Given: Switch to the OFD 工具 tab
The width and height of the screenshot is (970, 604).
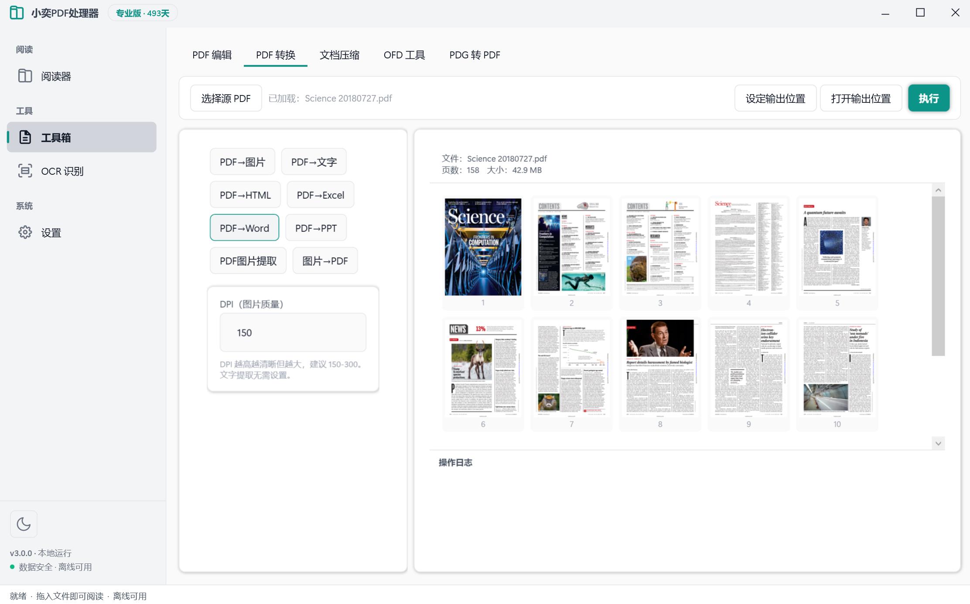Looking at the screenshot, I should pos(404,55).
